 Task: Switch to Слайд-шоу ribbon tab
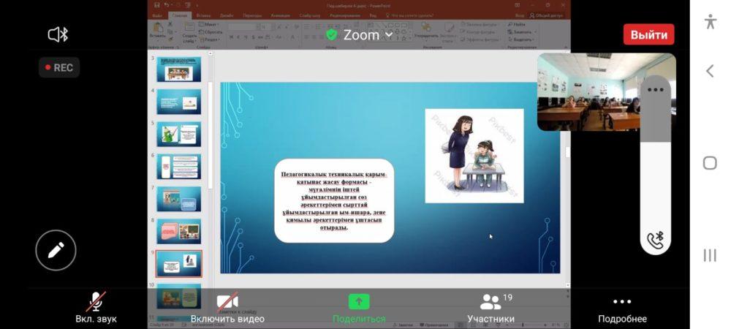tap(310, 15)
